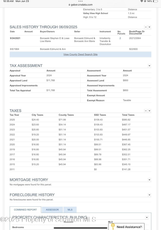Image resolution: width=161 pixels, height=230 pixels.
Task: Select Appraised Land value $11,768
Action: tap(51, 81)
